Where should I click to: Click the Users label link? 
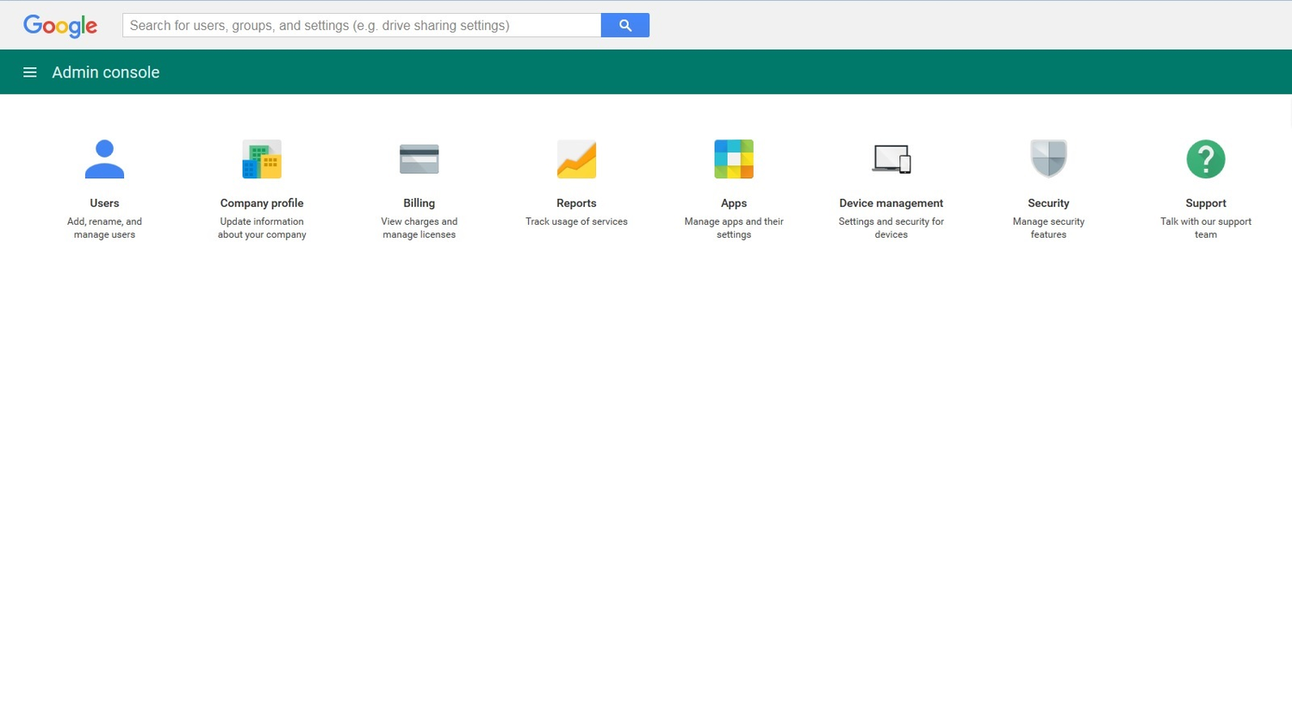tap(104, 203)
